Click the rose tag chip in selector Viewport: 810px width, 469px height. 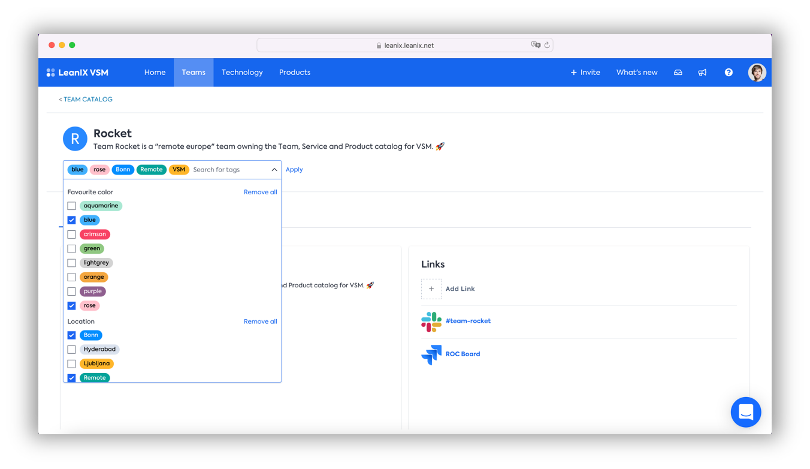tap(99, 170)
